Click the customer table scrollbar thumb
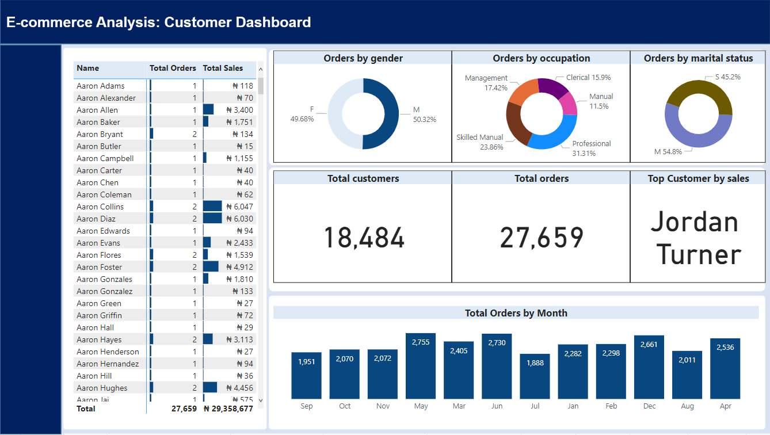This screenshot has width=770, height=435. pyautogui.click(x=261, y=85)
